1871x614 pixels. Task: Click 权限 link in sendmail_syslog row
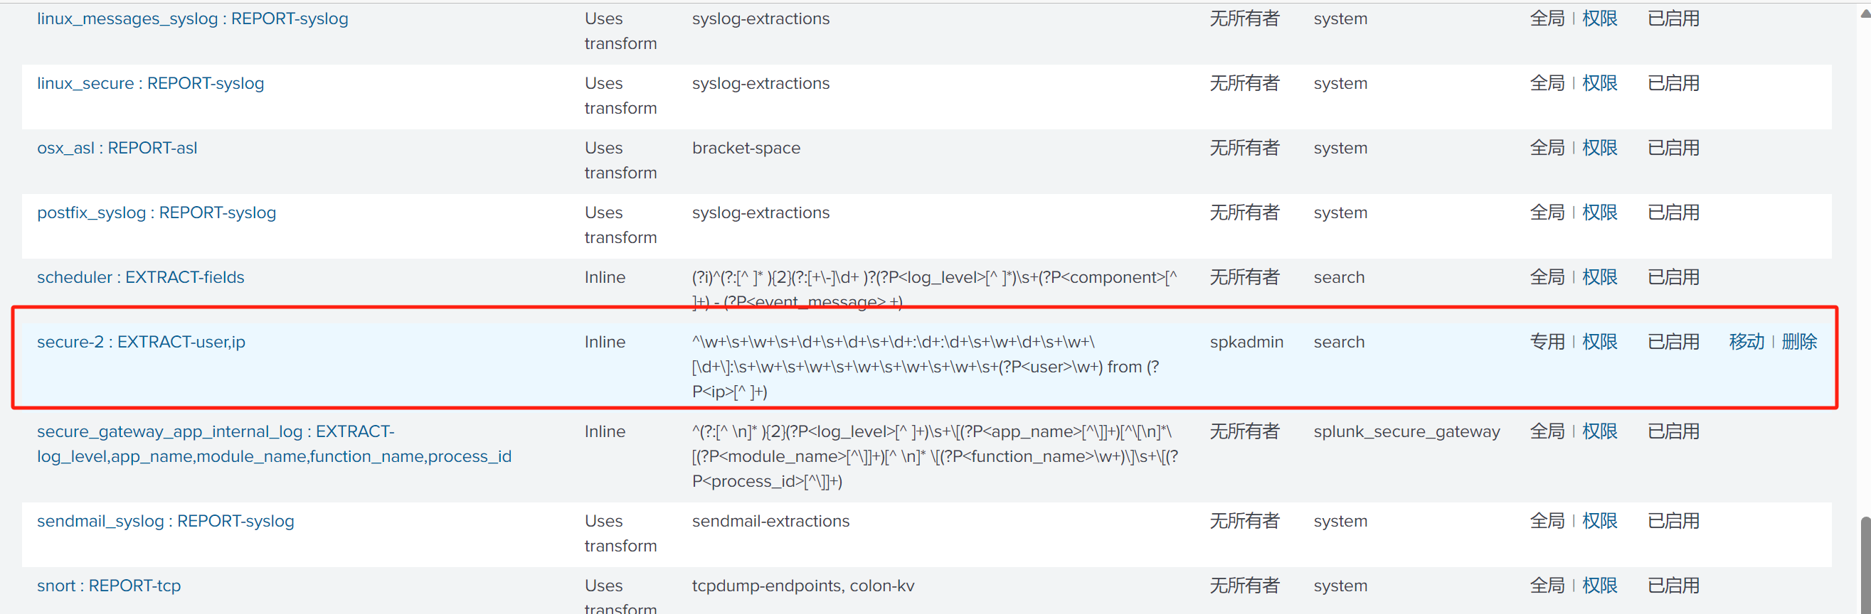pyautogui.click(x=1599, y=521)
